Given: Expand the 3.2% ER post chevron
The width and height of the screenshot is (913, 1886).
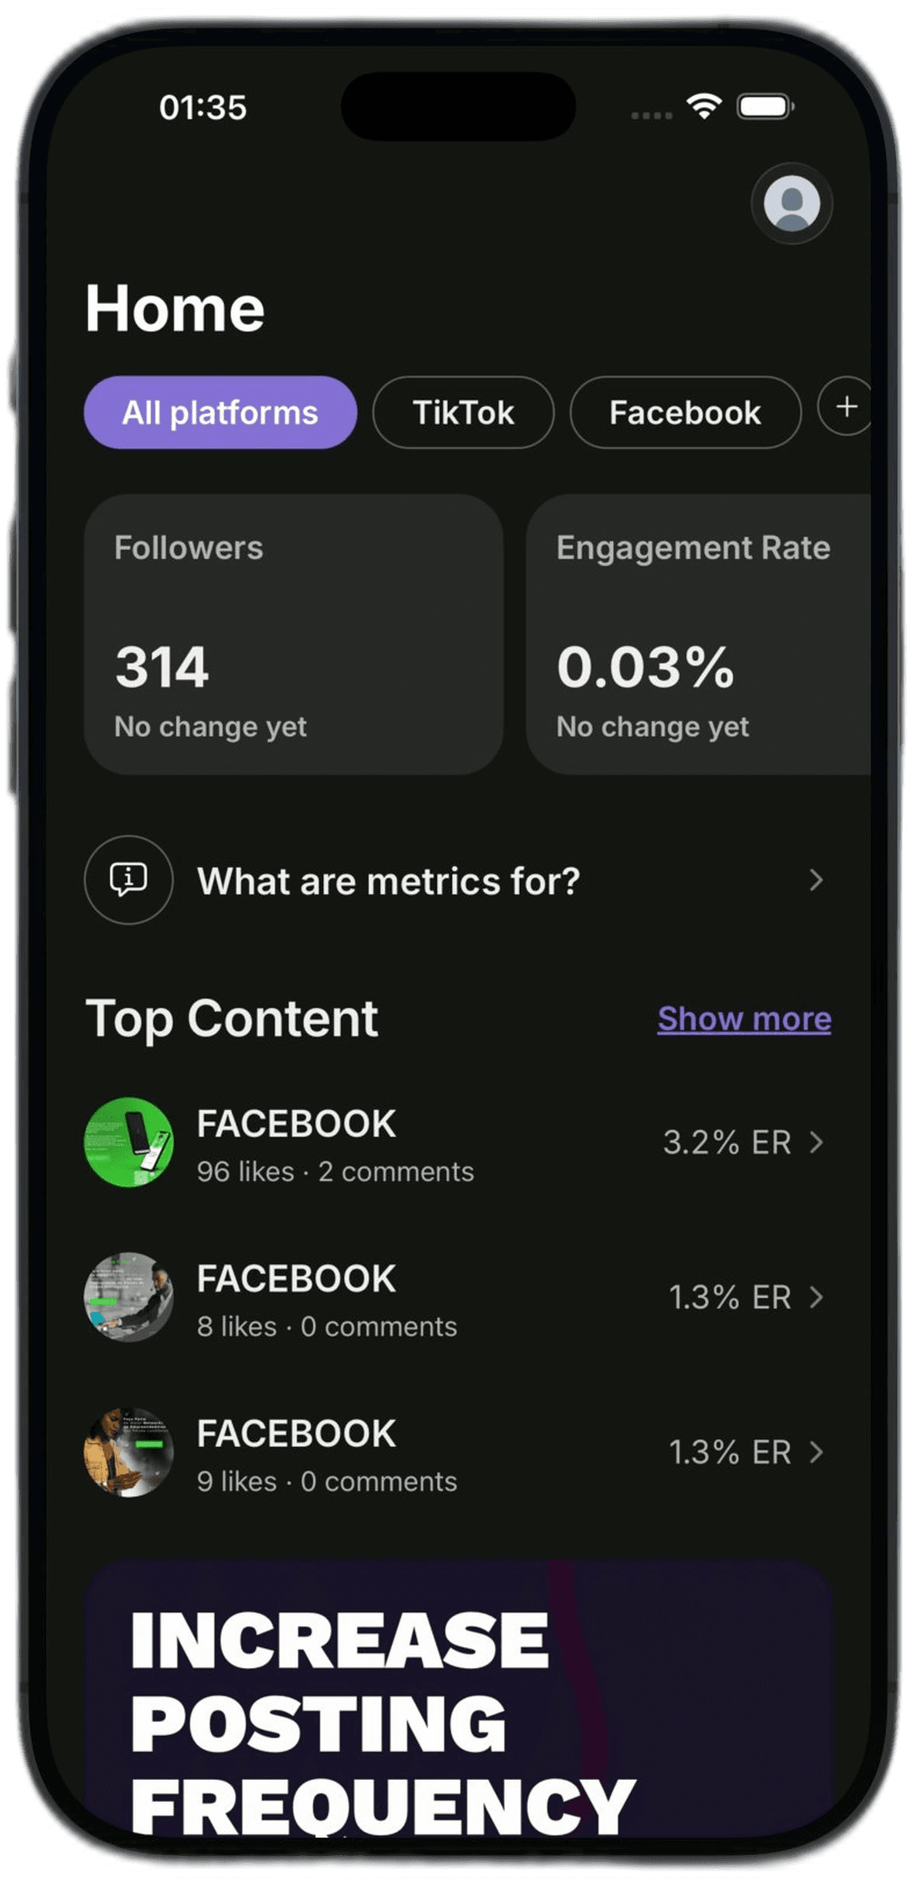Looking at the screenshot, I should (x=816, y=1143).
